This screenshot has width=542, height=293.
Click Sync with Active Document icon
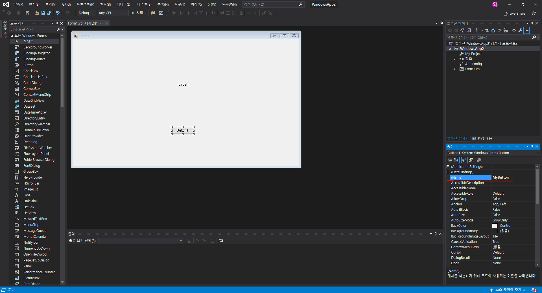point(487,30)
